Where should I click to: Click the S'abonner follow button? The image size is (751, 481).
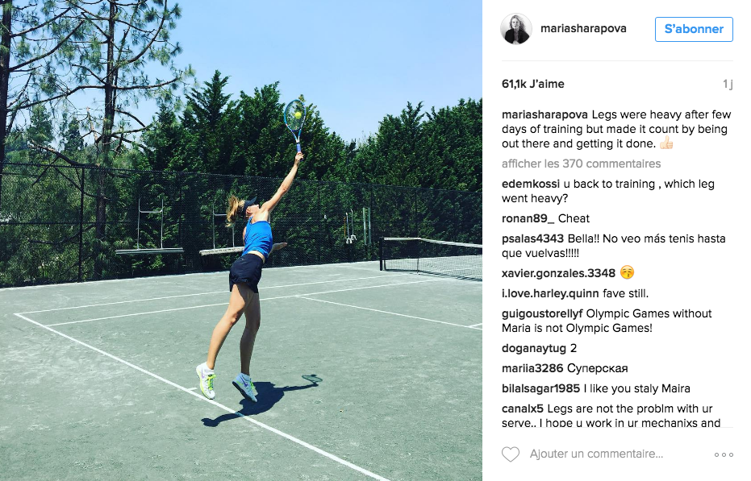[x=694, y=29]
